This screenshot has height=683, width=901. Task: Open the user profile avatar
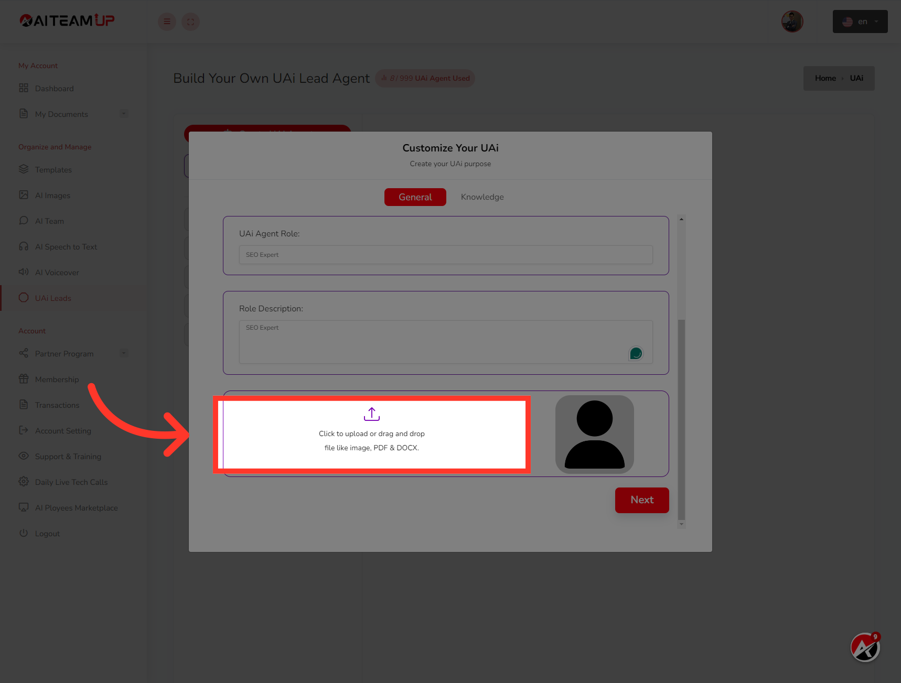point(792,21)
